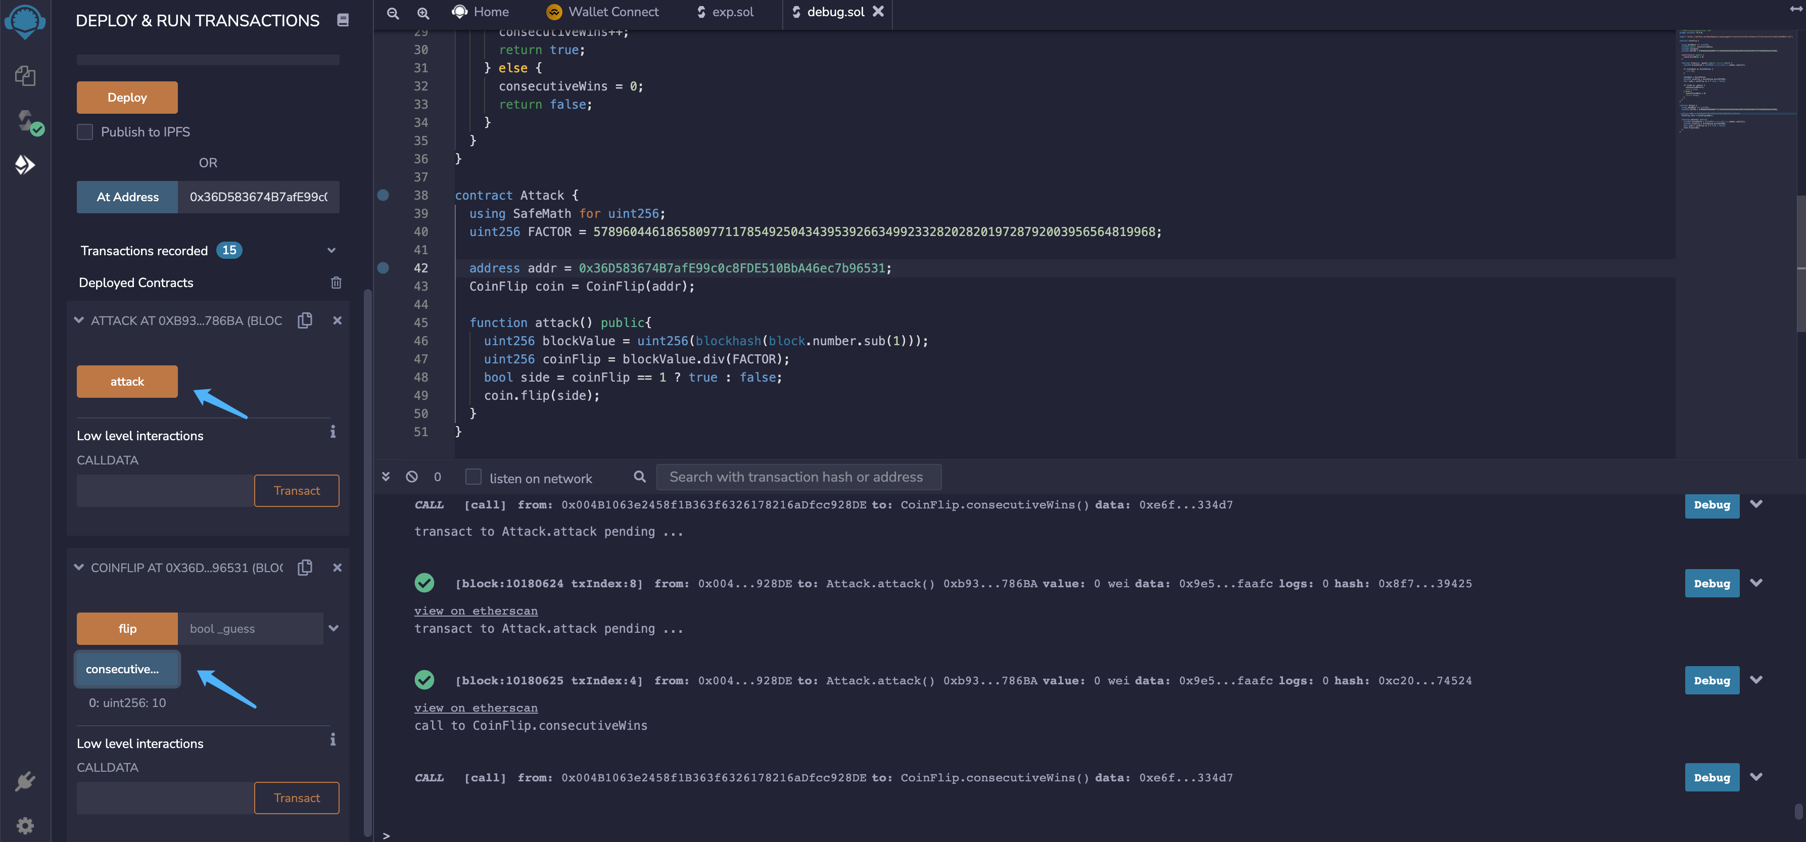The width and height of the screenshot is (1806, 842).
Task: Clear the terminal console
Action: [x=411, y=477]
